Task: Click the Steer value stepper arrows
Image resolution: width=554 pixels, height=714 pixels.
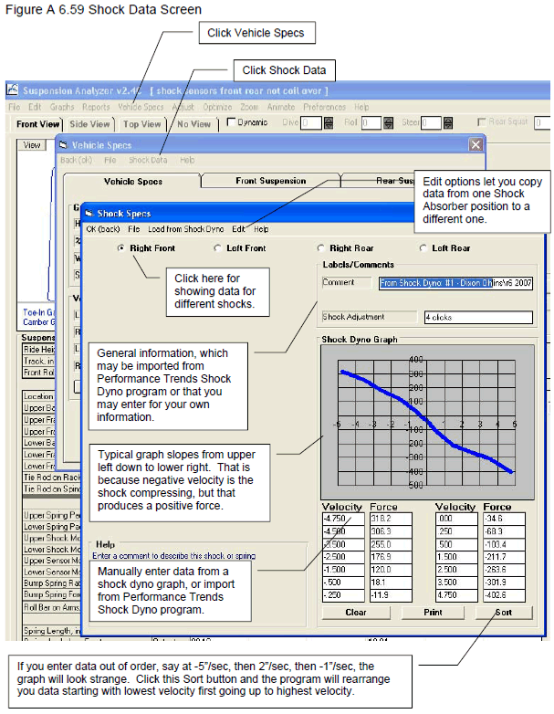Action: coord(448,123)
